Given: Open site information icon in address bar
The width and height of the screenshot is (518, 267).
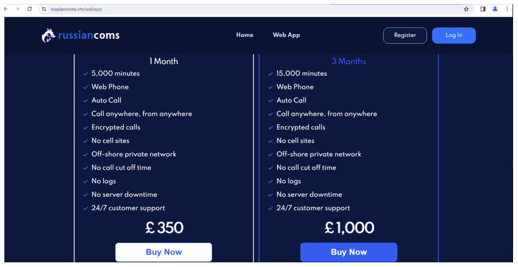Looking at the screenshot, I should [44, 9].
